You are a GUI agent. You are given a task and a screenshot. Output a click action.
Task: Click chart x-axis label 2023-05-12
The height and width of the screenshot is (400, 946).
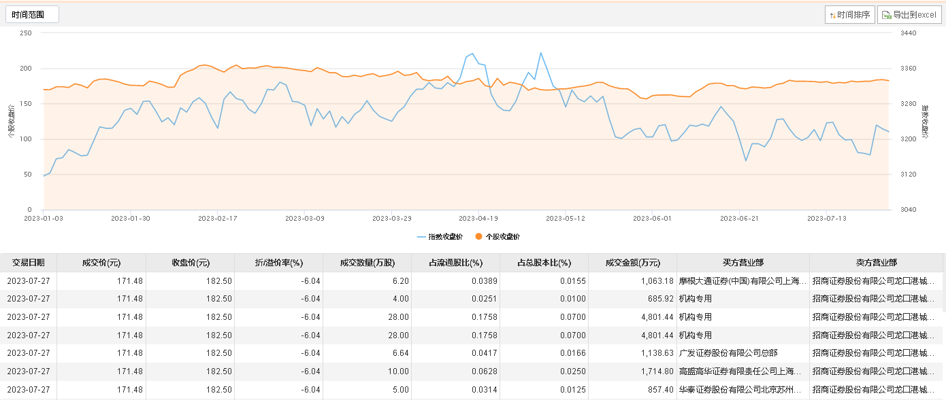tap(566, 219)
